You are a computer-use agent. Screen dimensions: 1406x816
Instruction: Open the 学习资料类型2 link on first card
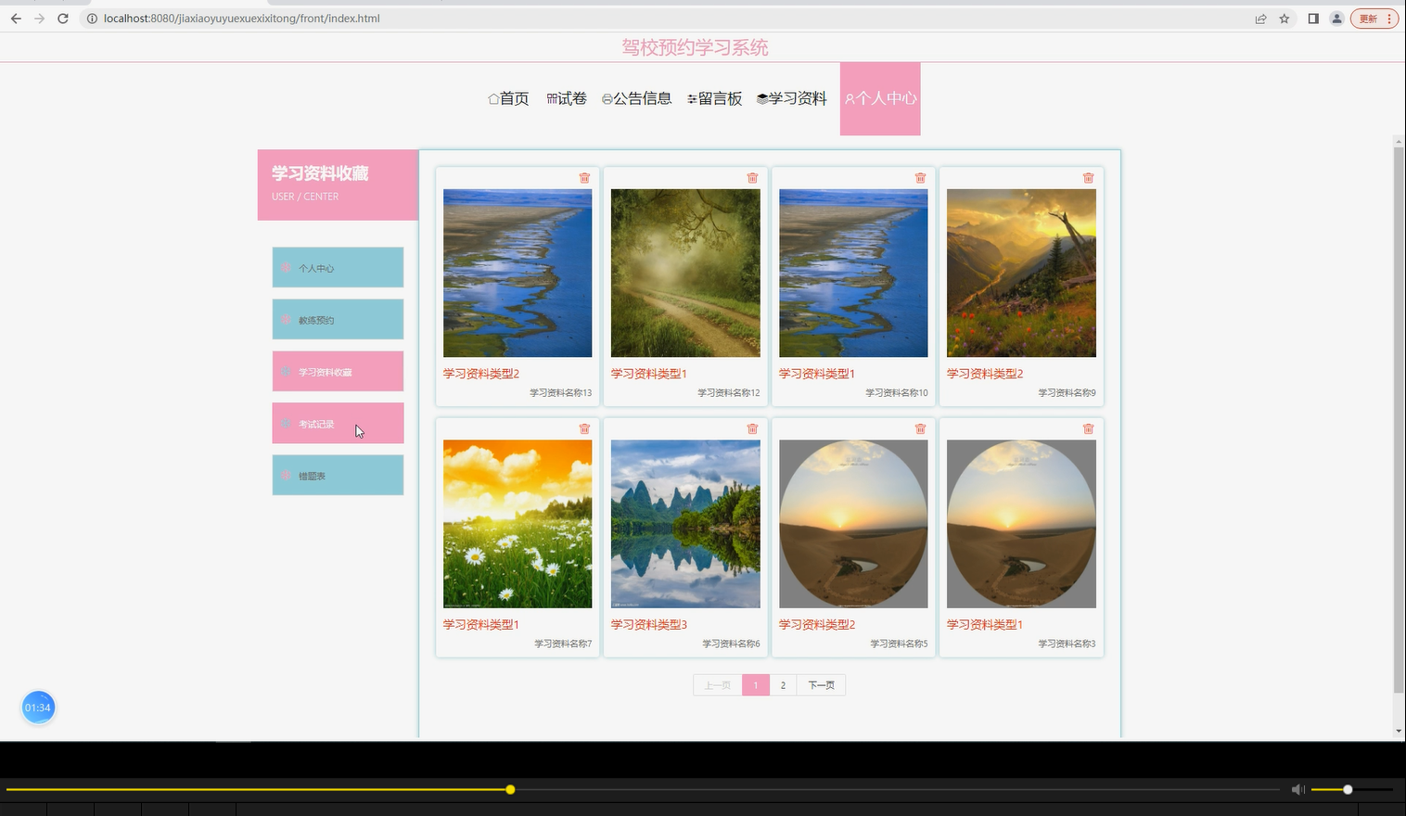tap(480, 373)
